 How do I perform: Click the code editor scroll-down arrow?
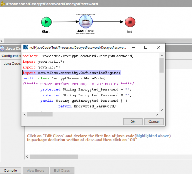coord(162,110)
